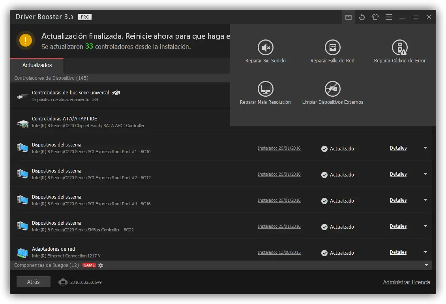Viewport: 446px width, 304px height.
Task: Click the Limpiar Dispositivos Externos icon
Action: tap(332, 89)
